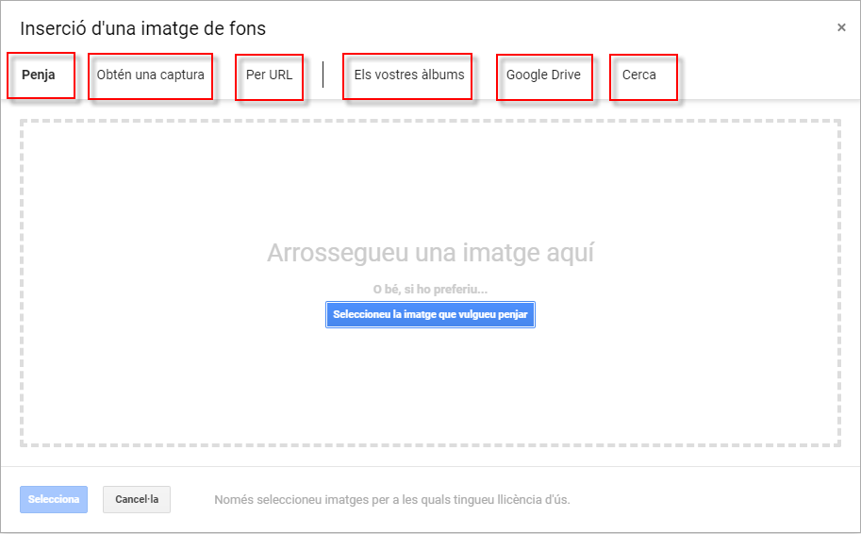861x534 pixels.
Task: Switch to the Google Drive tab
Action: click(x=543, y=75)
